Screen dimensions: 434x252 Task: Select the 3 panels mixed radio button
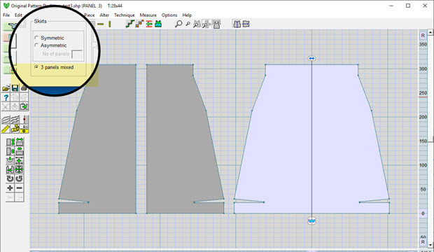click(x=36, y=67)
